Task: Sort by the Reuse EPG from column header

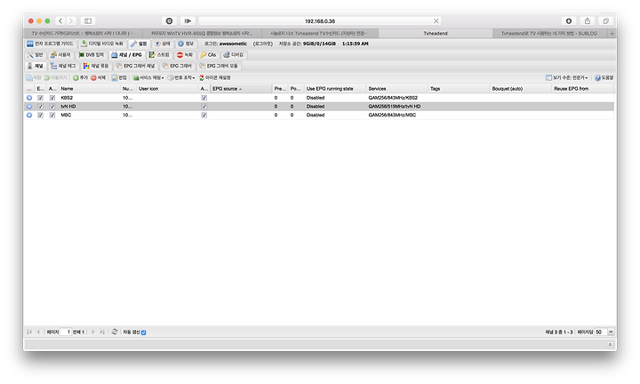Action: pyautogui.click(x=582, y=89)
